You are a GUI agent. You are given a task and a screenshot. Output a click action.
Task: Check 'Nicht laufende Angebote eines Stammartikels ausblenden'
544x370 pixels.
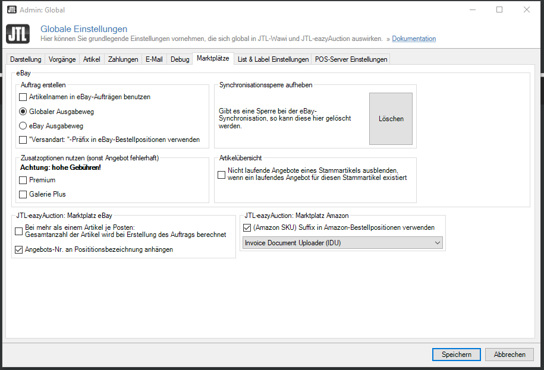[x=221, y=175]
